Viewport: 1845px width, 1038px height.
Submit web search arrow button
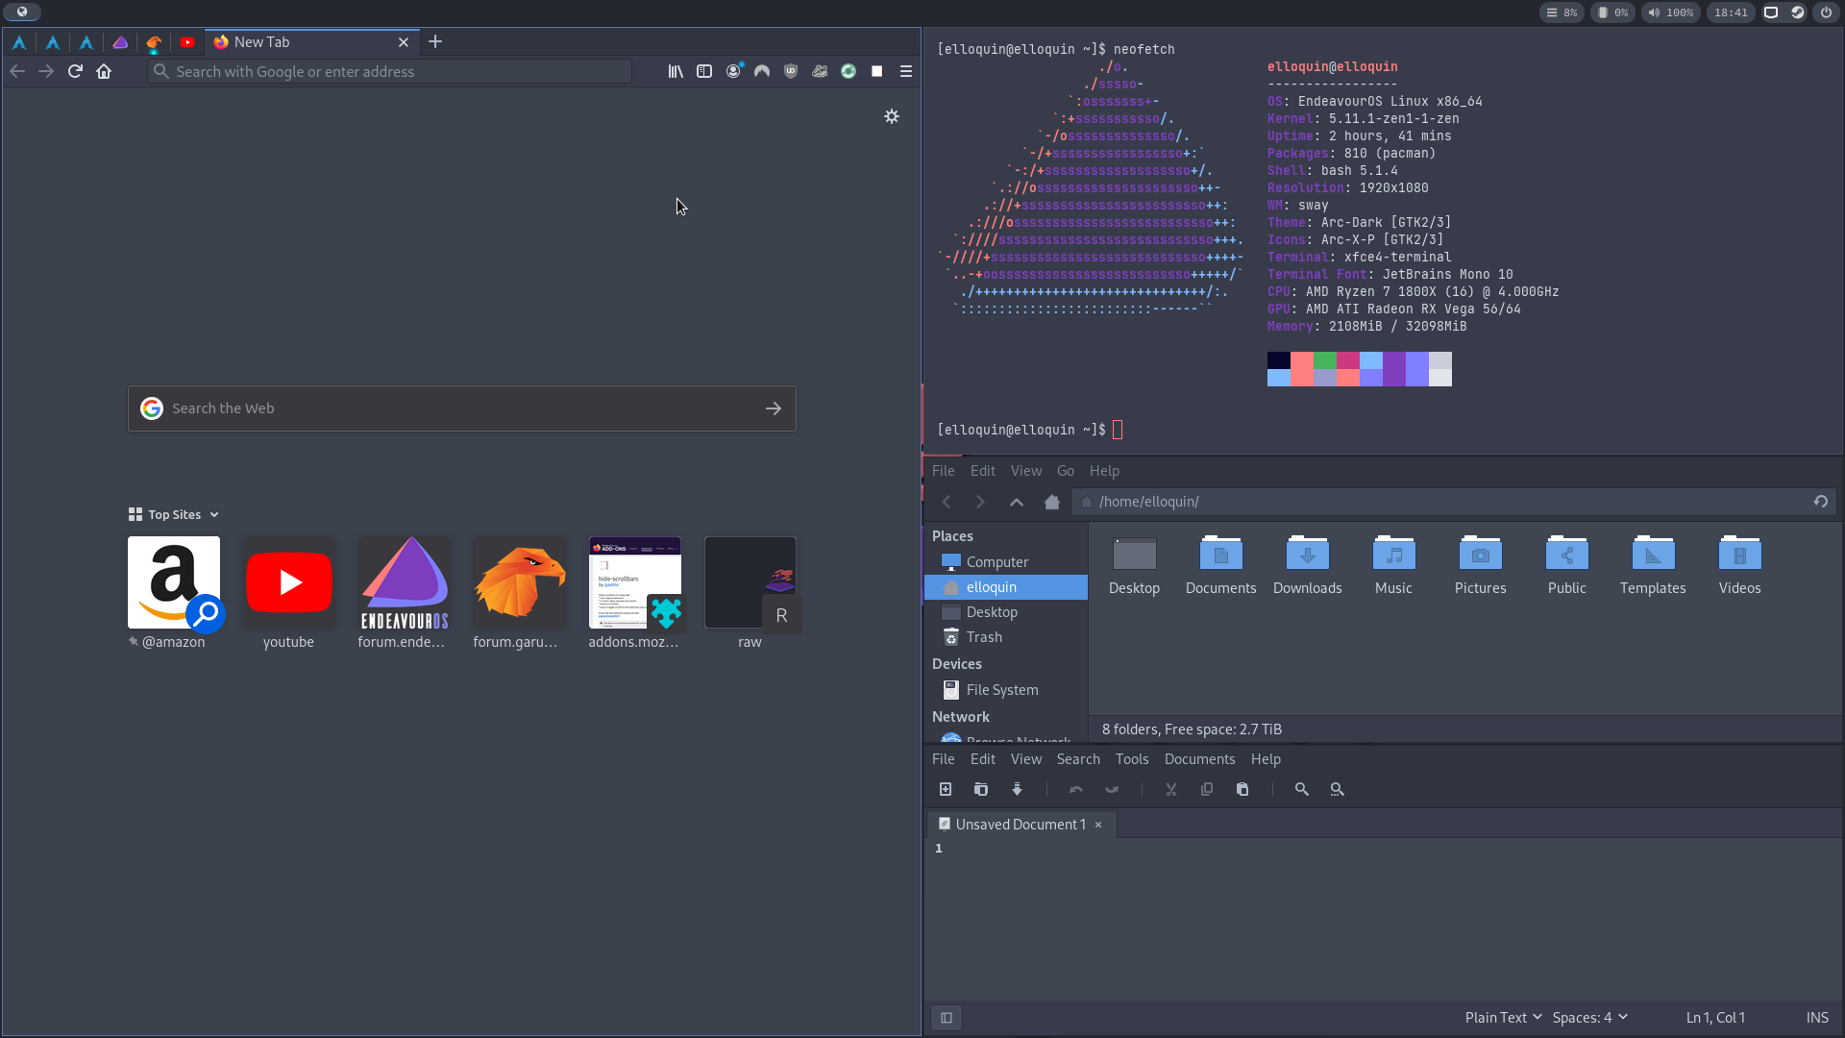[x=774, y=408]
